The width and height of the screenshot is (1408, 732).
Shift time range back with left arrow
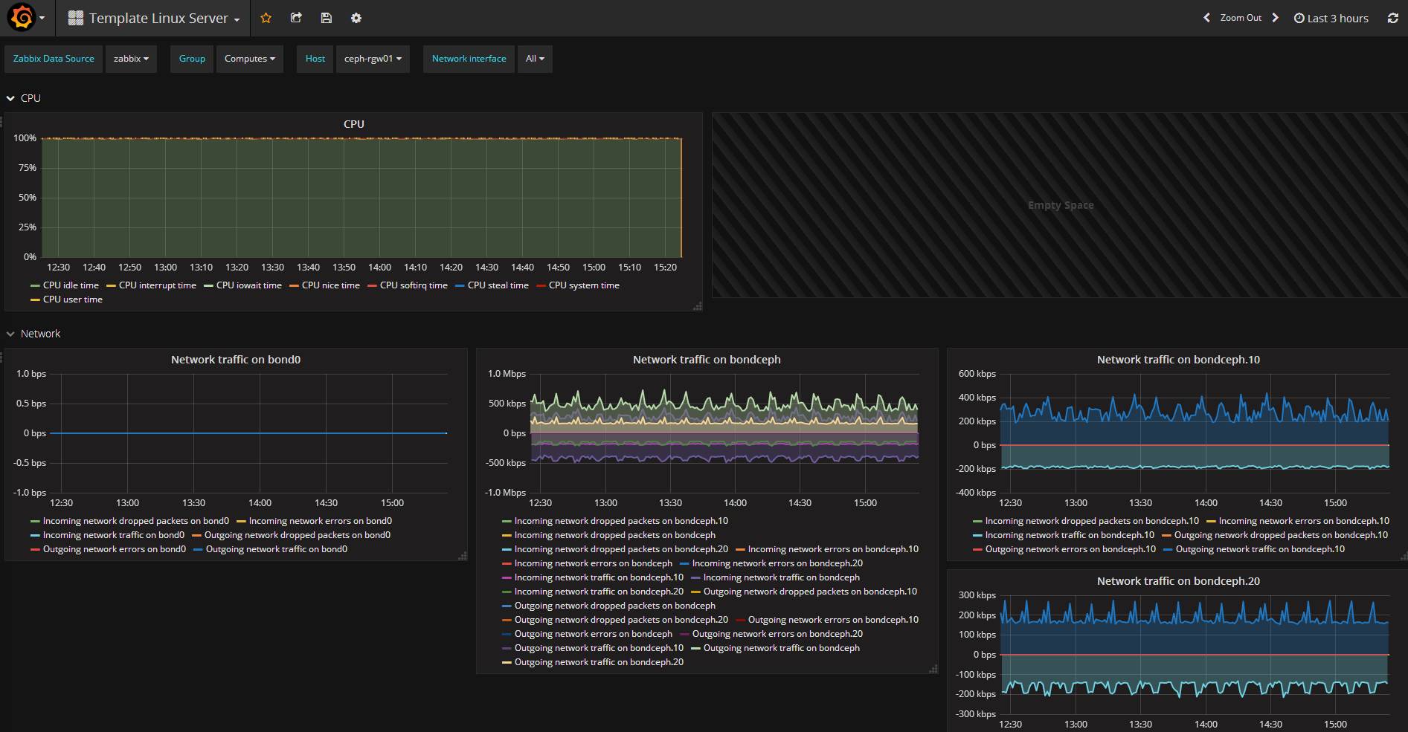point(1206,18)
